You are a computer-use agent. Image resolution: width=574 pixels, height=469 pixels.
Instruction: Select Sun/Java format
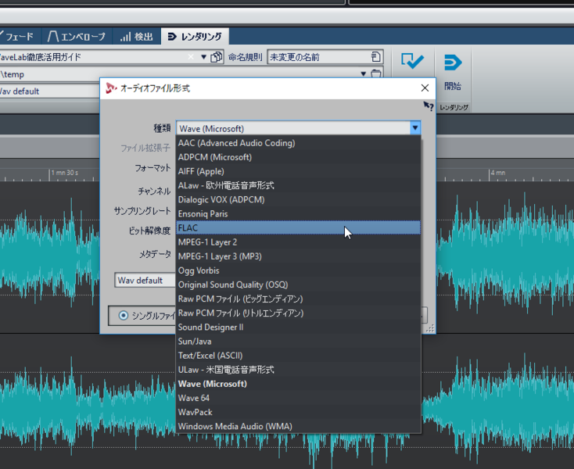(298, 342)
